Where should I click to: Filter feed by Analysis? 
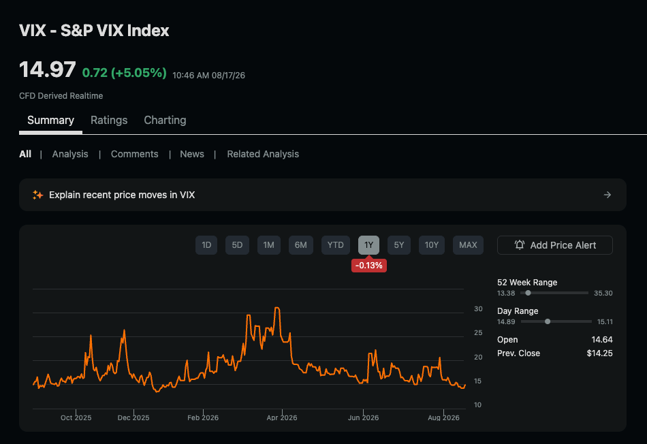click(x=70, y=154)
